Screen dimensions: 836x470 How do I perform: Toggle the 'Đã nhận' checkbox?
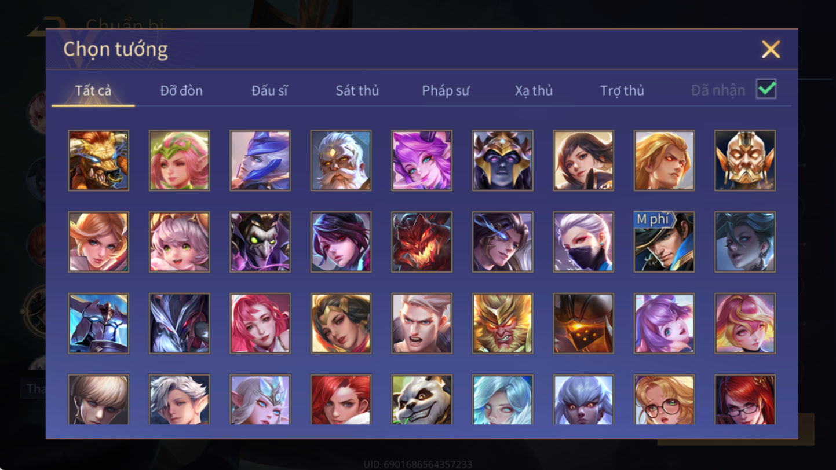766,89
